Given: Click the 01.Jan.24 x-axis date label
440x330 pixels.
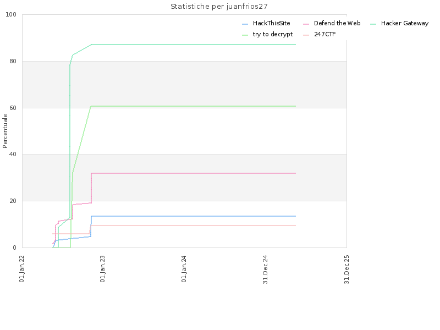Looking at the screenshot, I should (184, 268).
